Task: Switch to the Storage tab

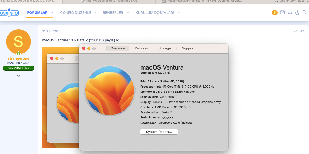Action: (164, 48)
